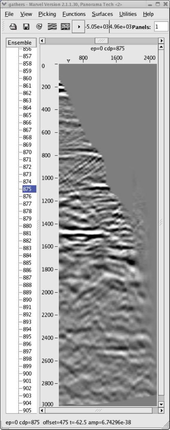This screenshot has width=170, height=430.
Task: Select ensemble 874 in the list
Action: [x=27, y=182]
